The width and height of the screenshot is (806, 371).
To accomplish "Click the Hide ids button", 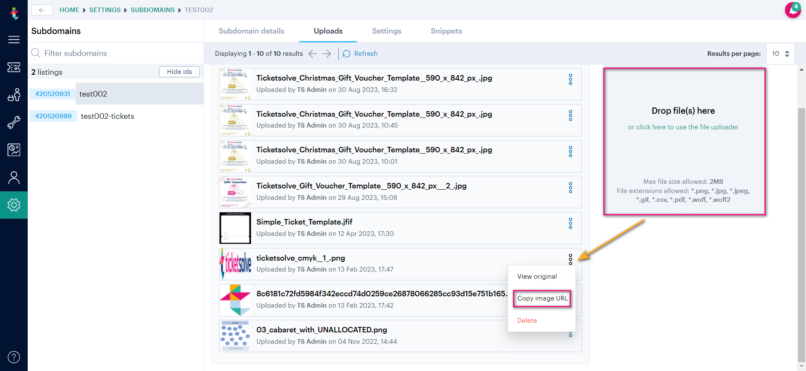I will click(x=179, y=72).
